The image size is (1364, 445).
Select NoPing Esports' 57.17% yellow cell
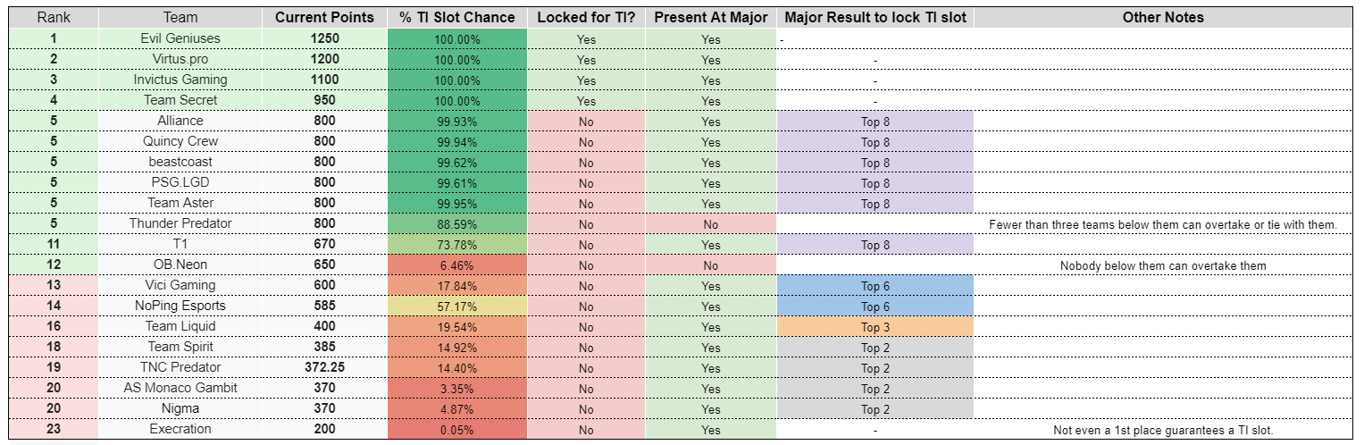click(457, 306)
